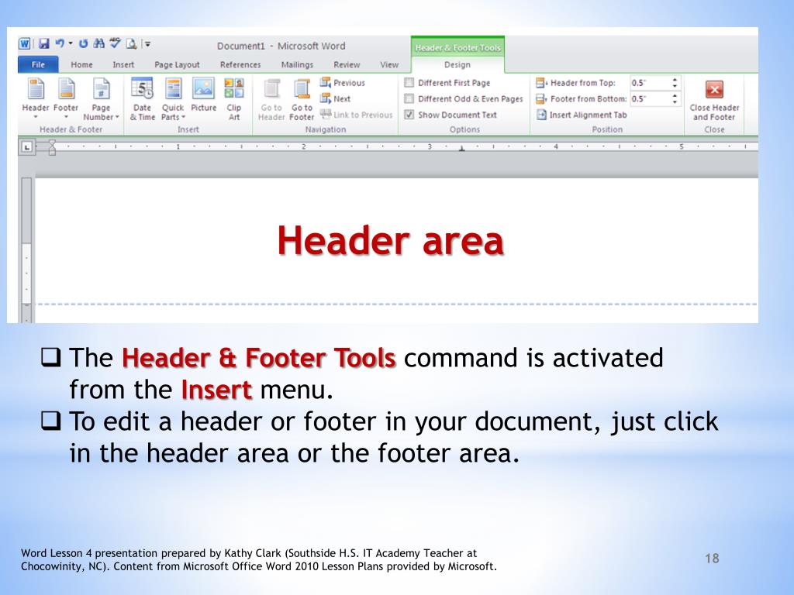Click the vertical ruler at left
The image size is (794, 595).
pyautogui.click(x=26, y=250)
